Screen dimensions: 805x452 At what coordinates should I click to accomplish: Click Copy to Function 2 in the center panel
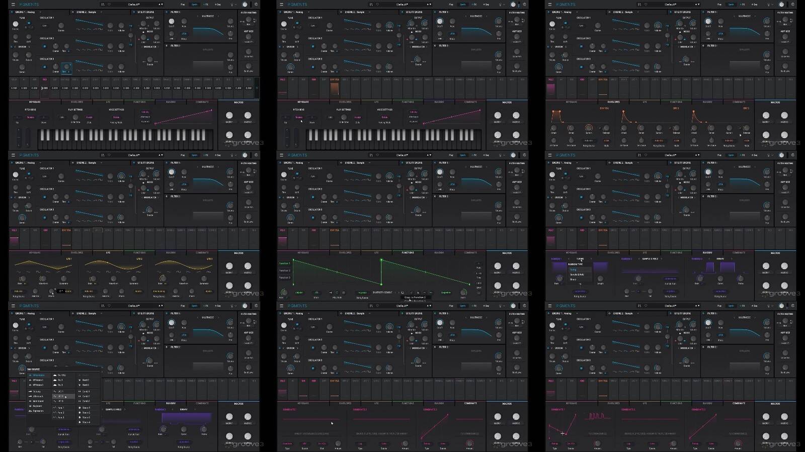pyautogui.click(x=415, y=297)
